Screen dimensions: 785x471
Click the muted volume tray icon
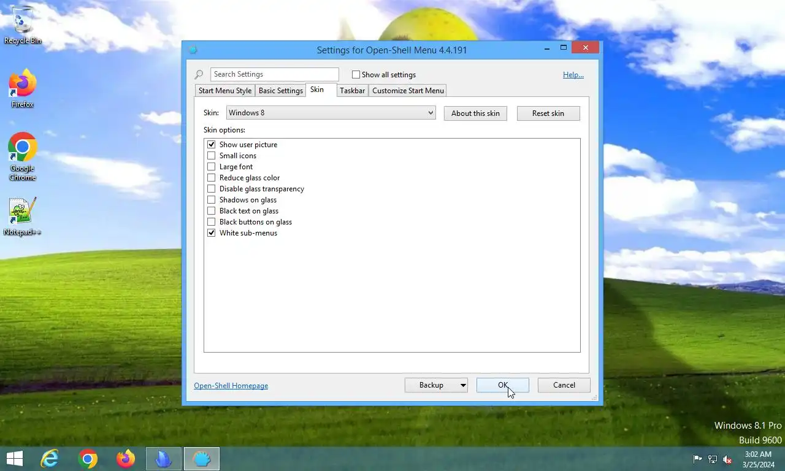point(727,459)
